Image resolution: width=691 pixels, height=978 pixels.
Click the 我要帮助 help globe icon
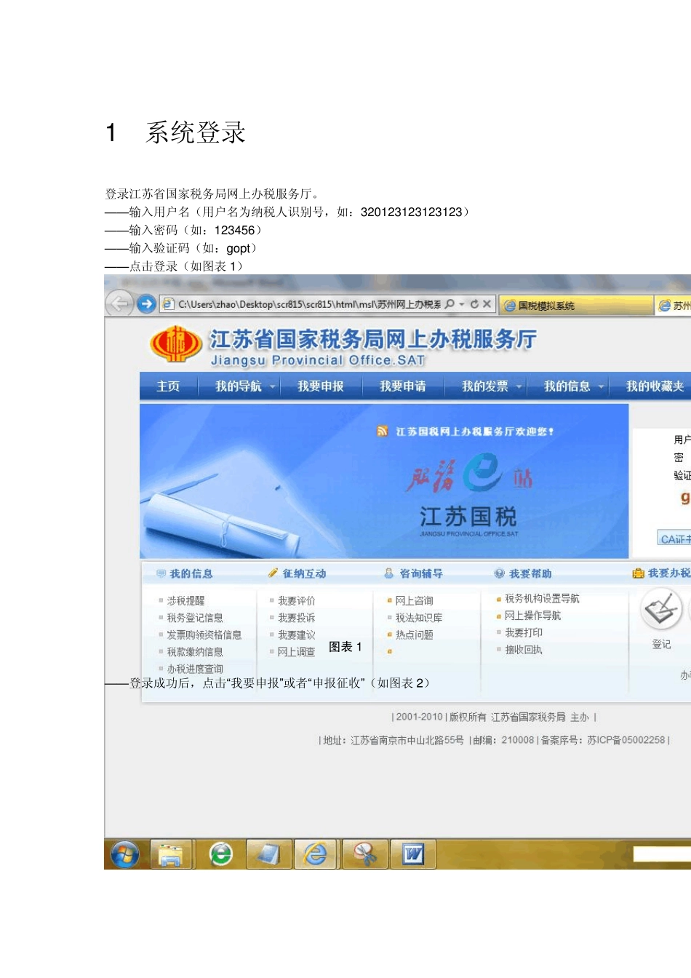tap(499, 573)
